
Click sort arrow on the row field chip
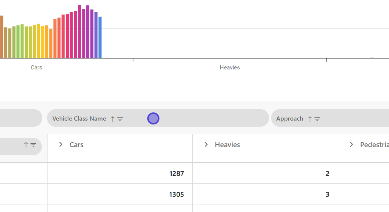click(x=26, y=145)
